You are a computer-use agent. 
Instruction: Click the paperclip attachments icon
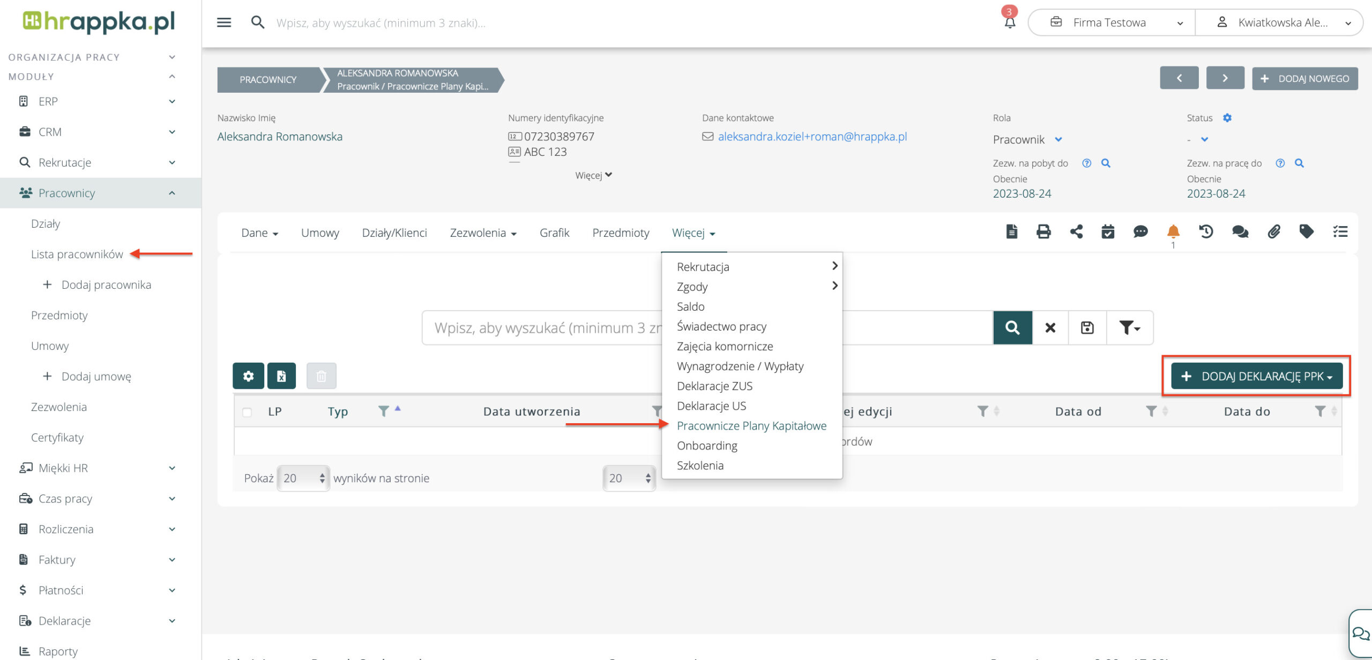[1274, 232]
